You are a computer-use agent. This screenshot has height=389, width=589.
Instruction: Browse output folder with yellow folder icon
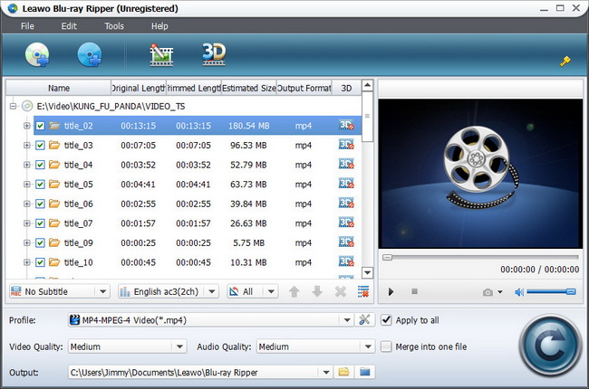click(x=343, y=372)
